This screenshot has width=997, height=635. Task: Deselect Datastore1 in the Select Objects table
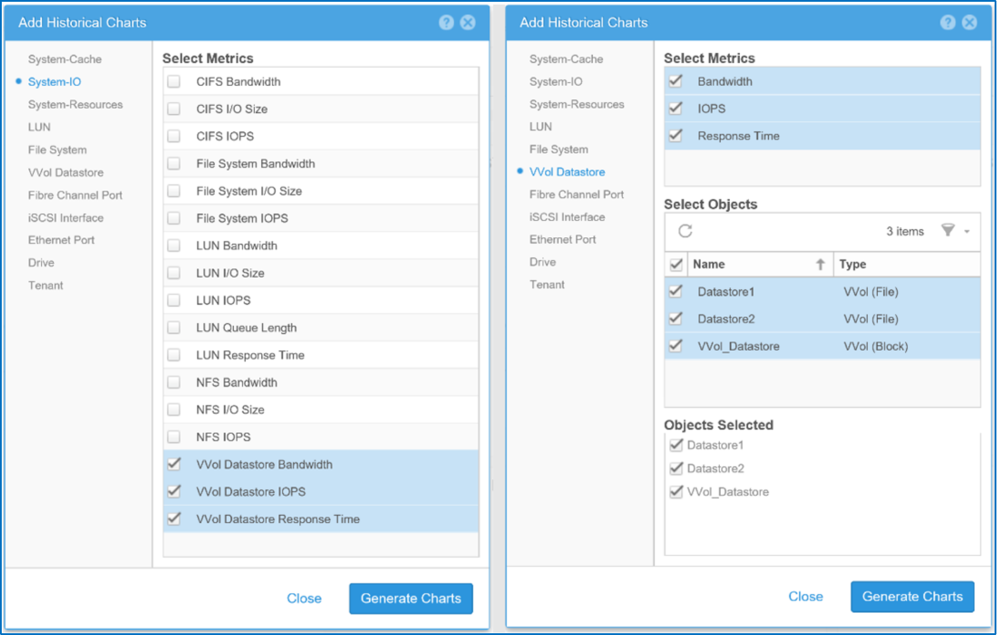tap(676, 292)
